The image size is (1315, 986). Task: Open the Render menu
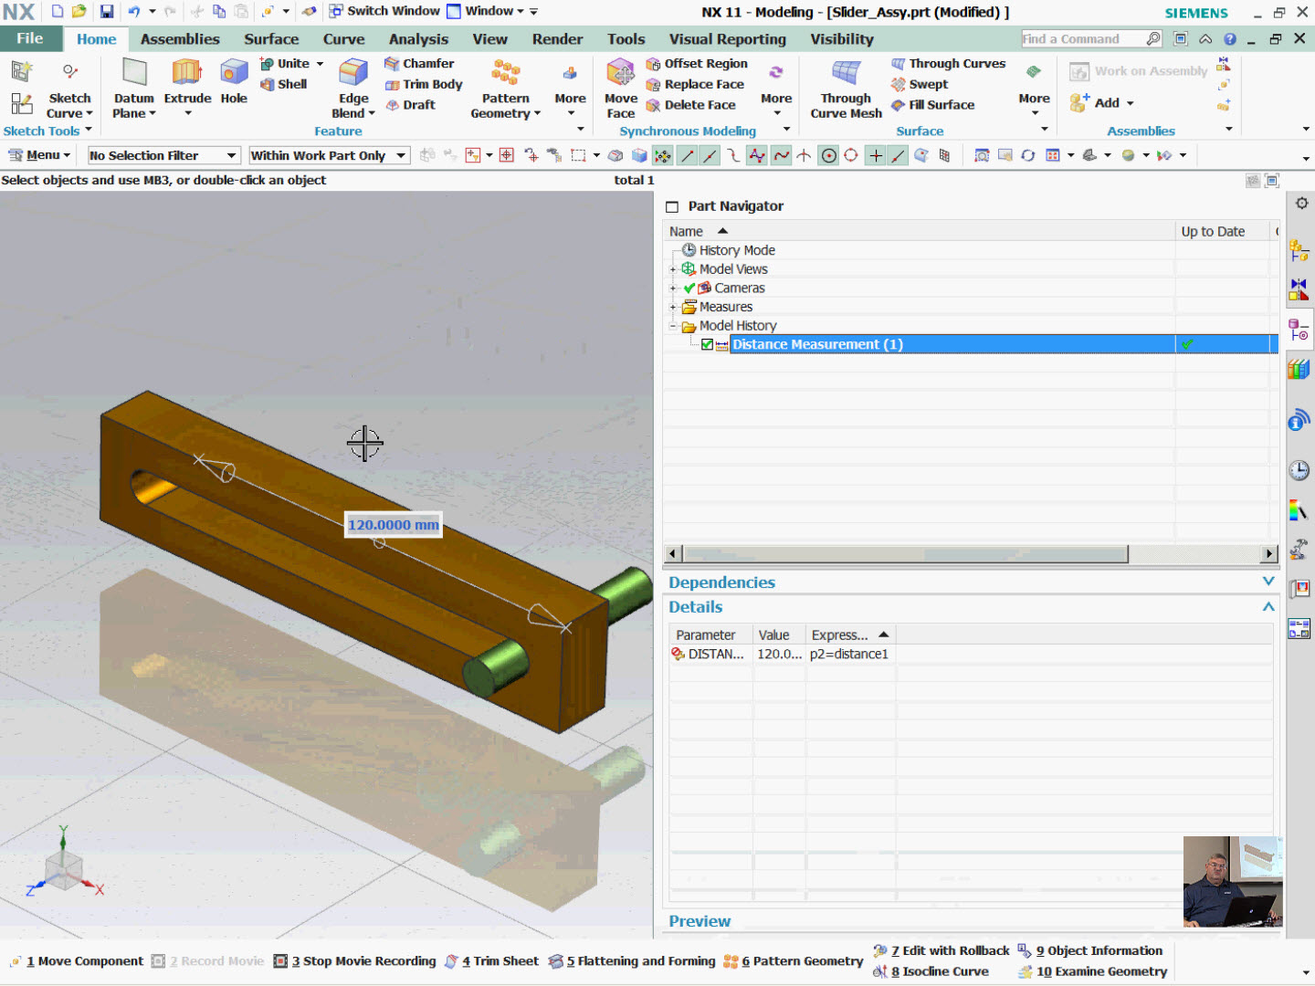[x=557, y=38]
